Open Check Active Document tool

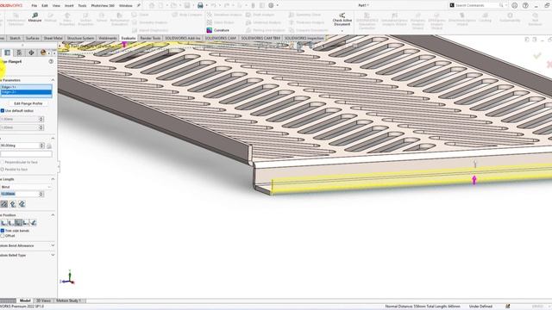[x=342, y=20]
